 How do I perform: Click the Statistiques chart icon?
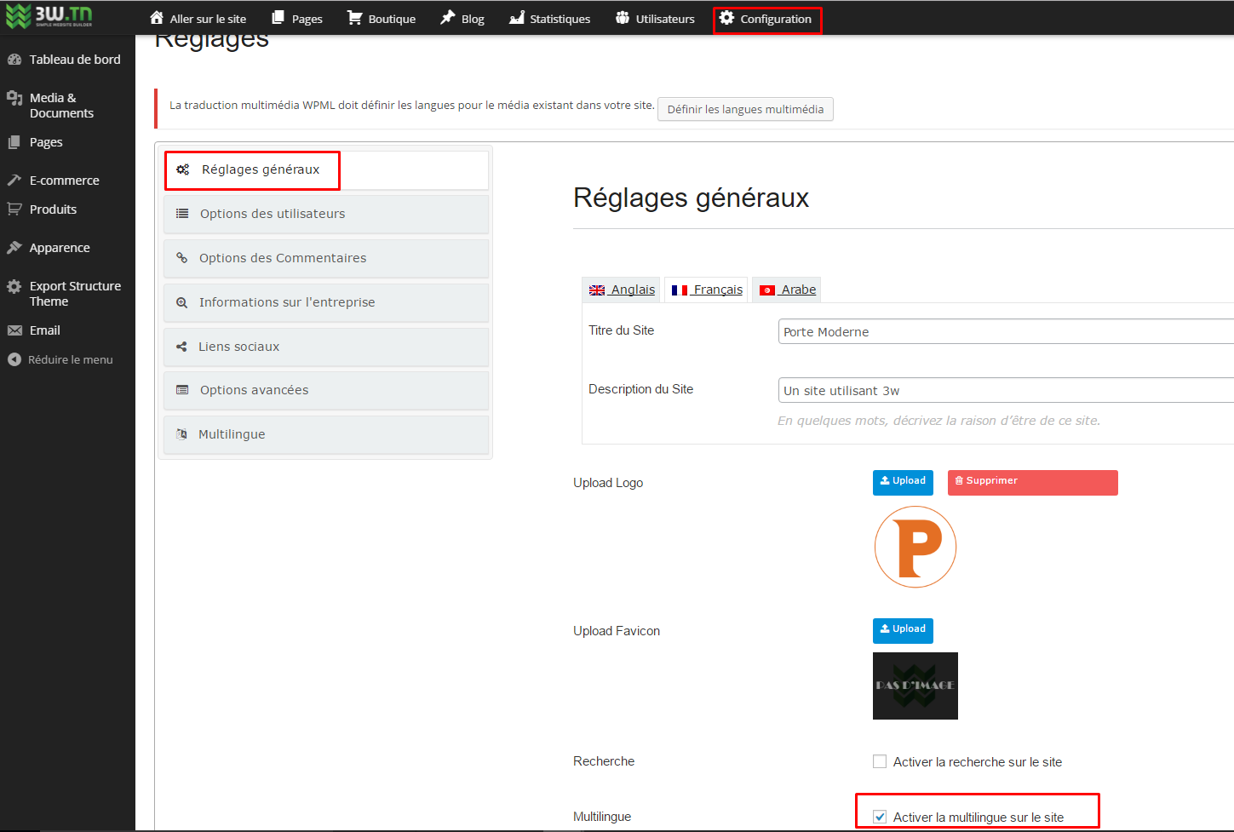pos(516,18)
